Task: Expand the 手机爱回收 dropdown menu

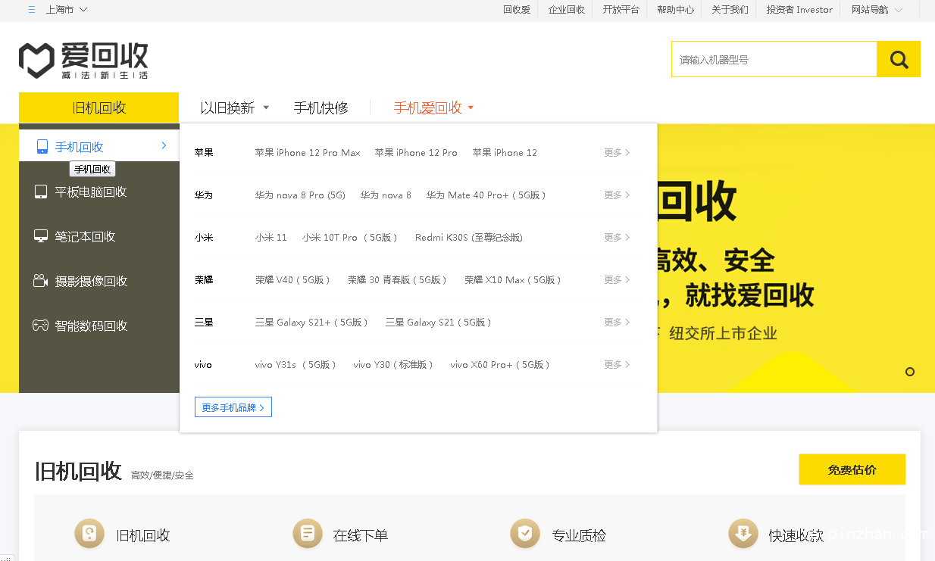Action: (x=433, y=108)
